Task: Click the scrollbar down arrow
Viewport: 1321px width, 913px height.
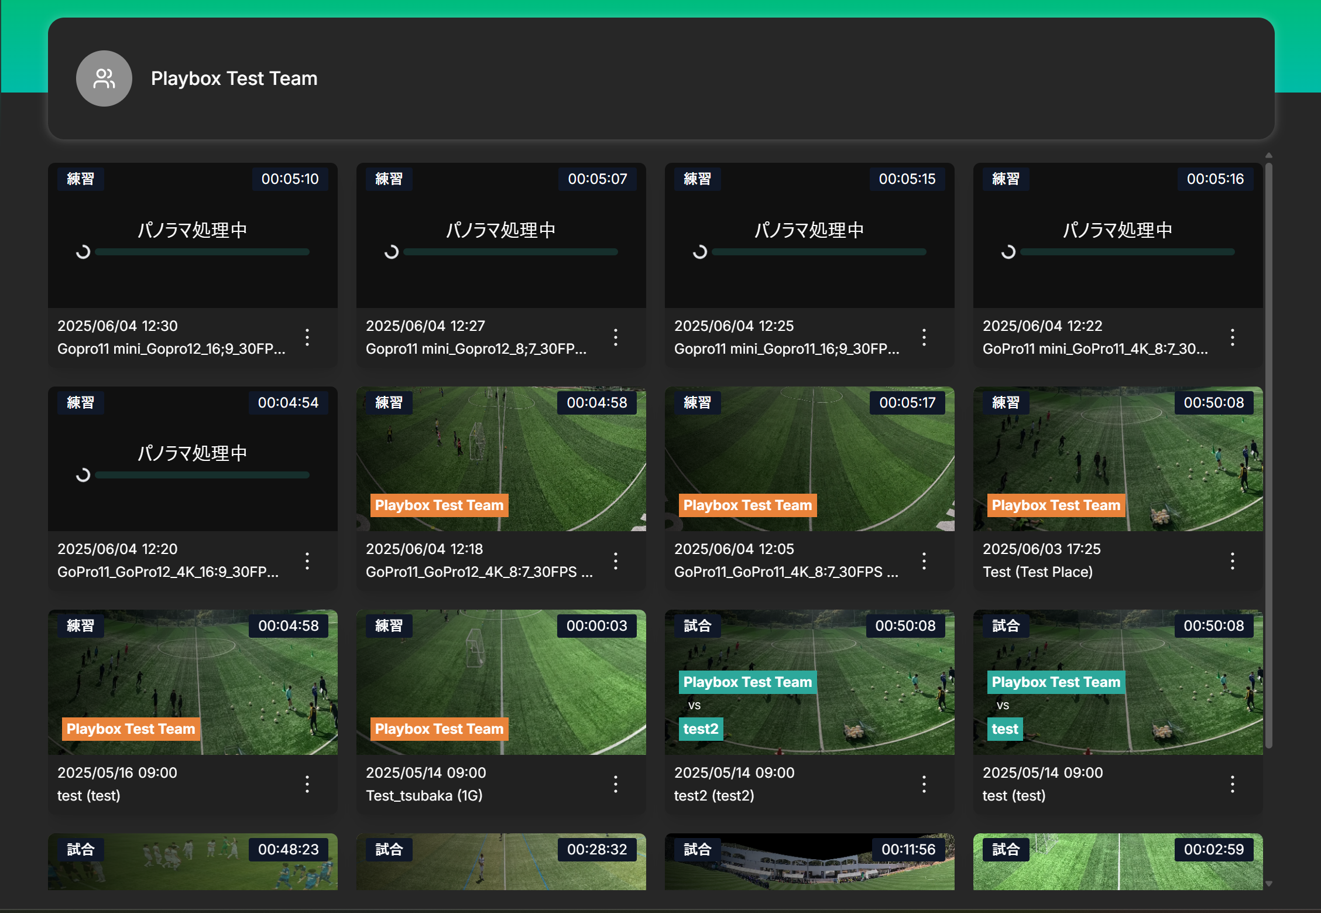Action: pos(1269,884)
